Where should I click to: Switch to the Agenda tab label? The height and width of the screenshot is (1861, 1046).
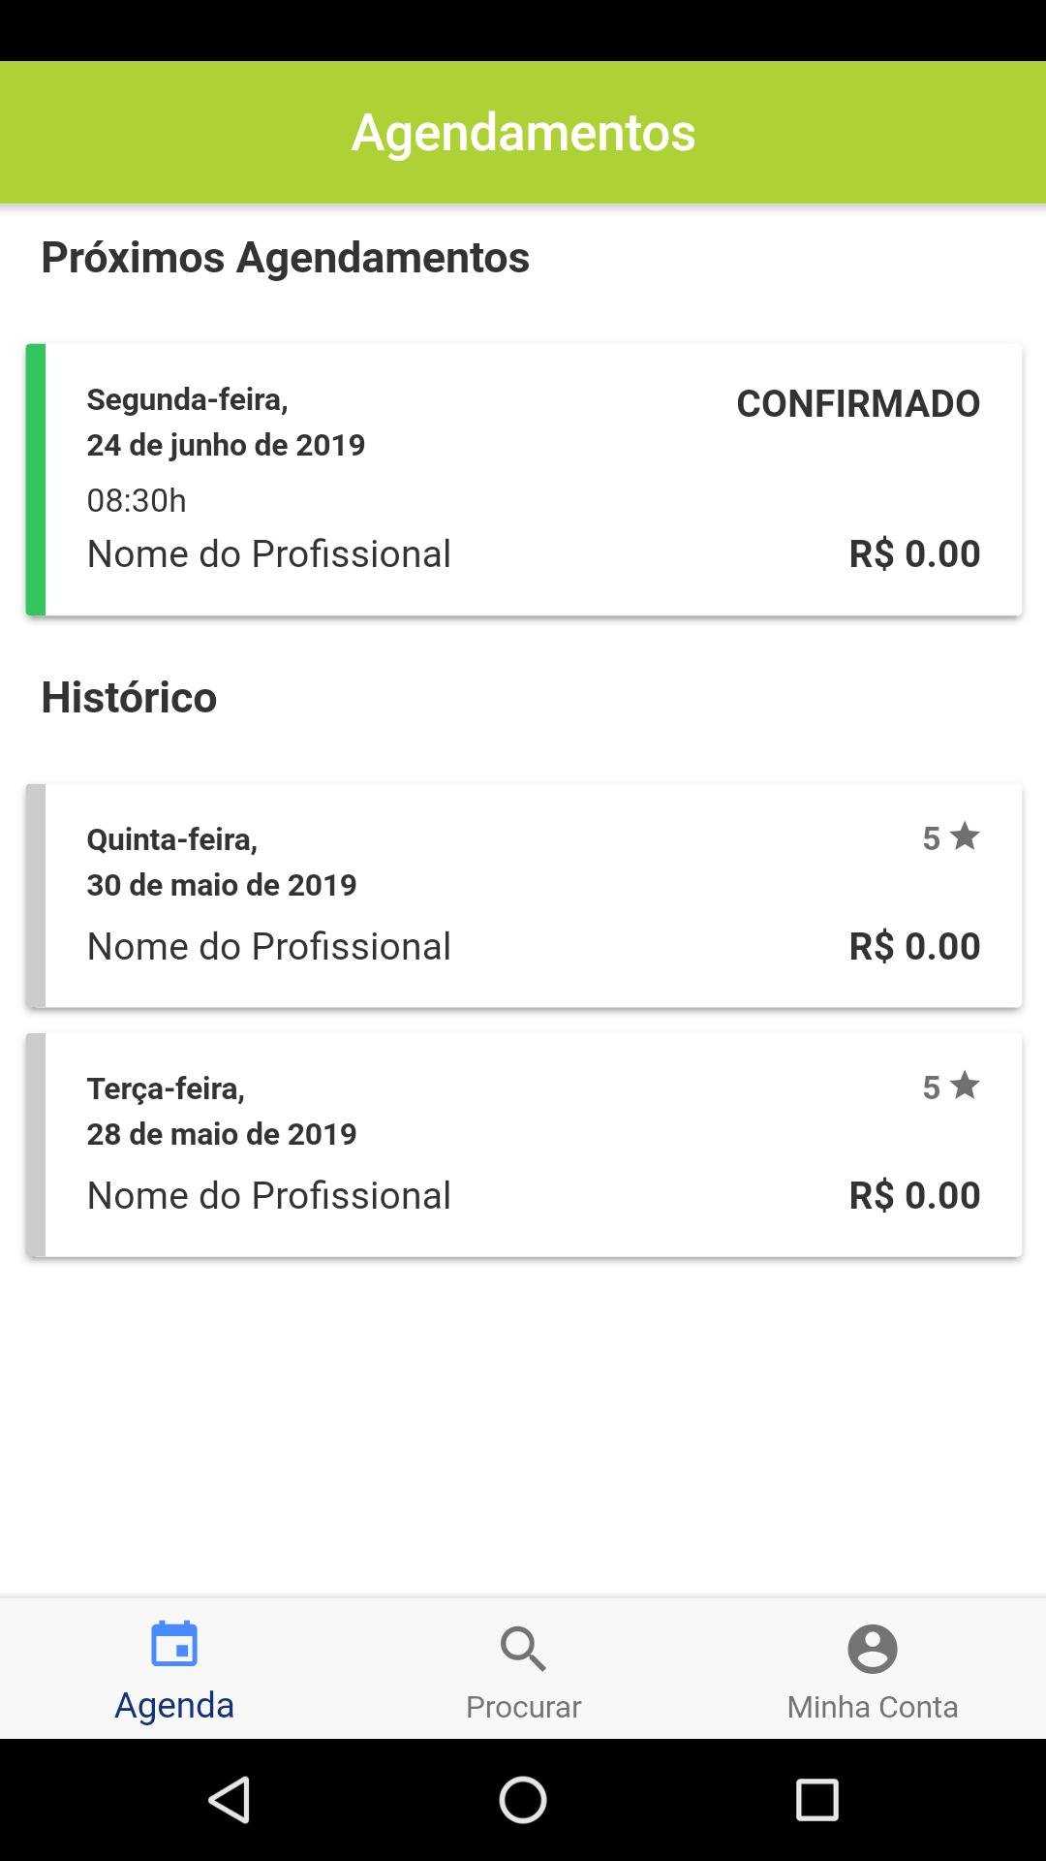tap(174, 1705)
